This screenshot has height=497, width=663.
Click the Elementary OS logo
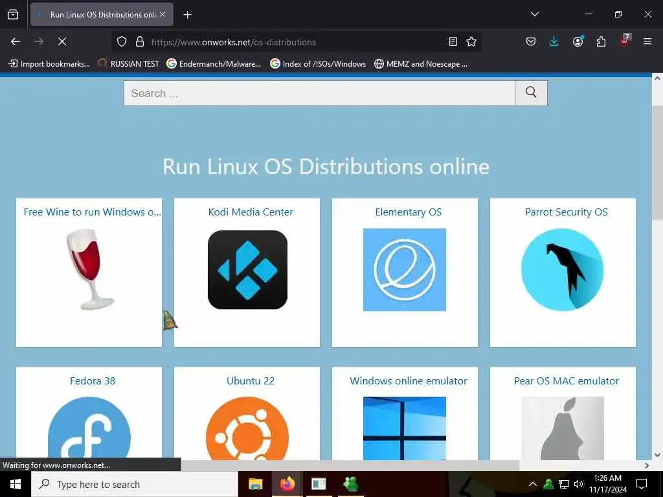click(404, 270)
